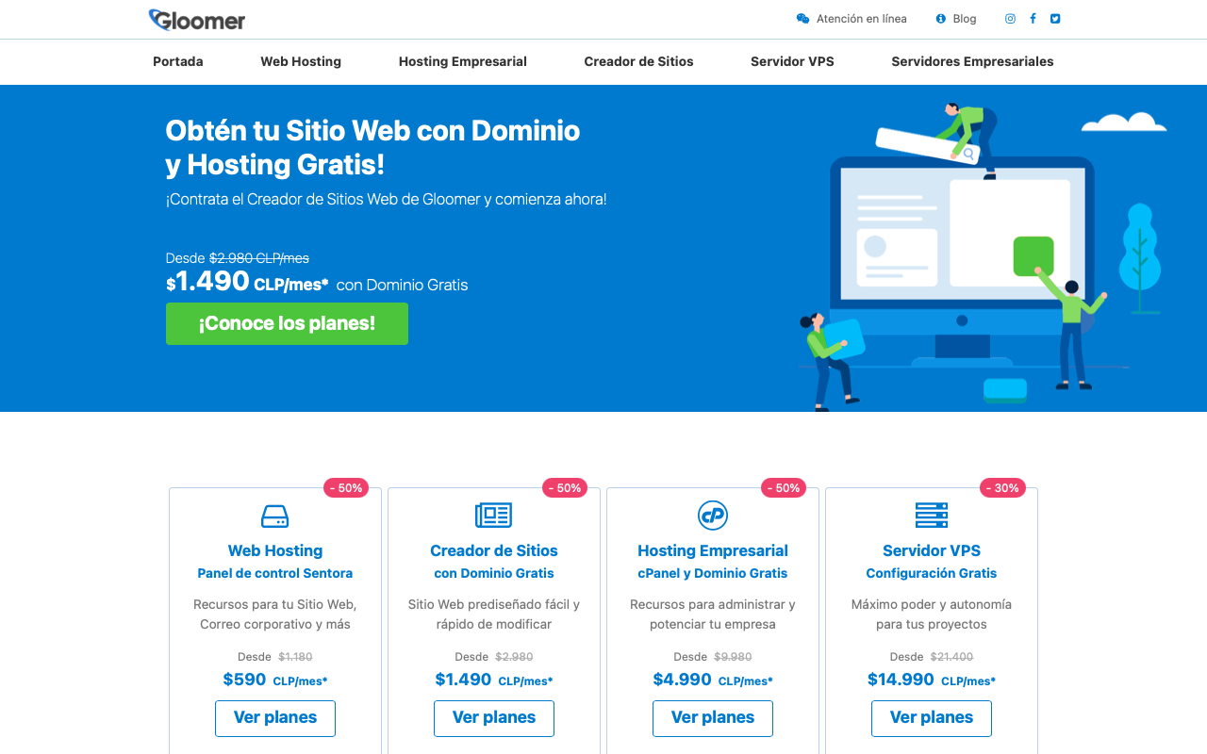The width and height of the screenshot is (1207, 754).
Task: Open Servidores Empresariales navigation item
Action: [972, 61]
